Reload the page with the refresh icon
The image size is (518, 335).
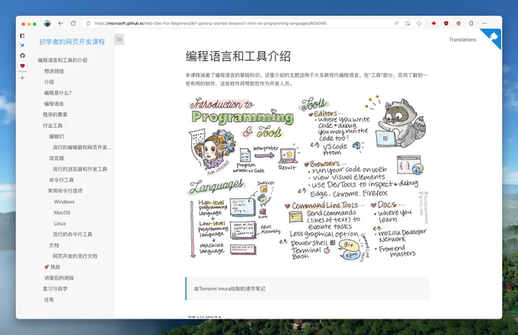[73, 24]
